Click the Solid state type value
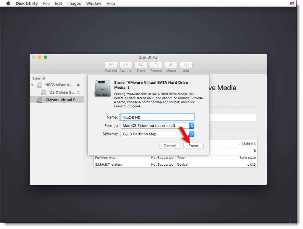The image size is (303, 229). (248, 158)
